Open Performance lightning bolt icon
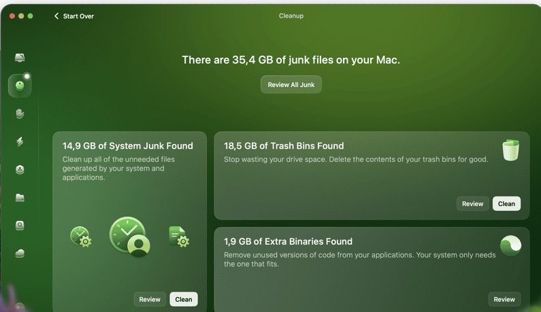 pyautogui.click(x=20, y=141)
